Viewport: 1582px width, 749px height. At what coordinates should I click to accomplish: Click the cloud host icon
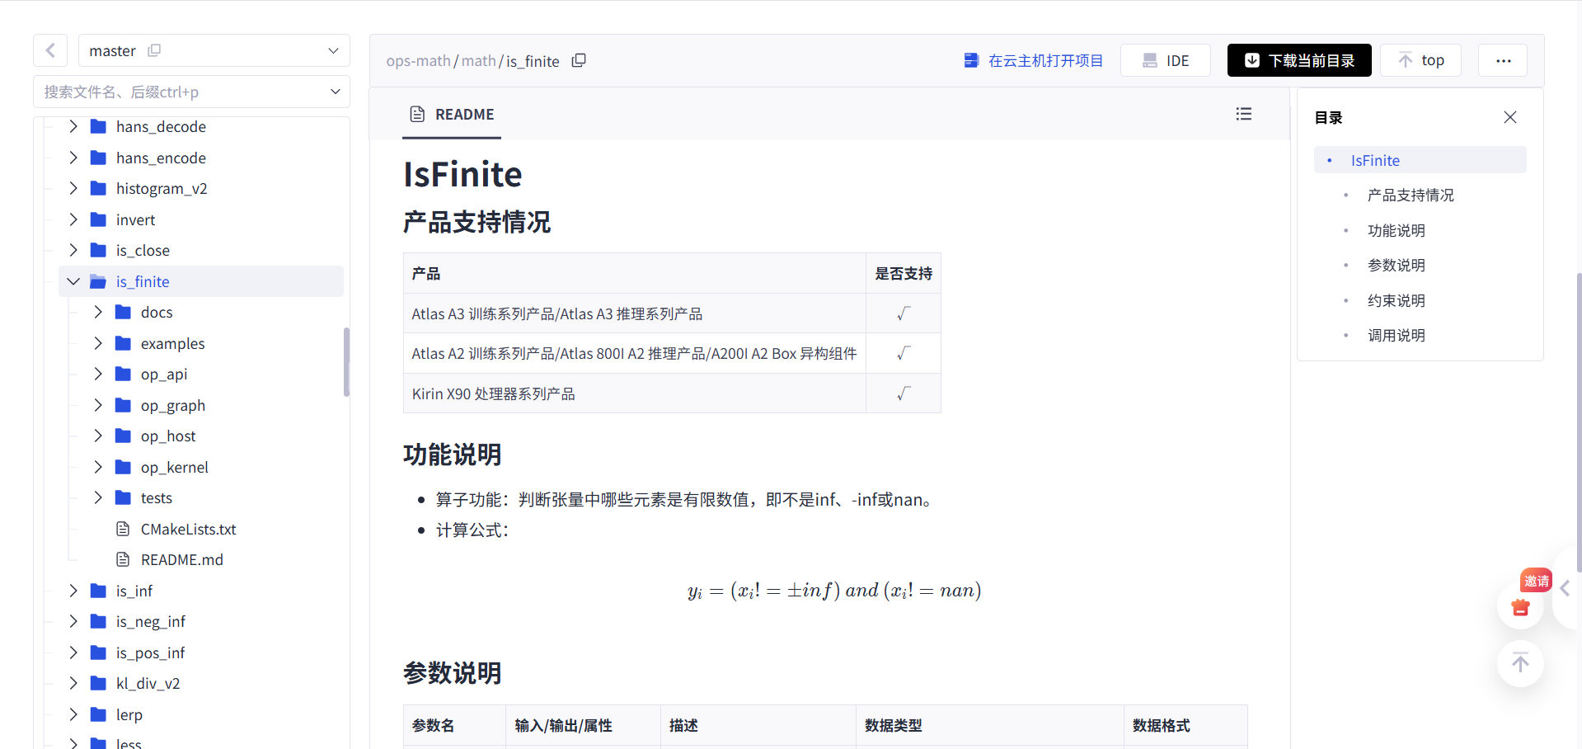pos(971,60)
